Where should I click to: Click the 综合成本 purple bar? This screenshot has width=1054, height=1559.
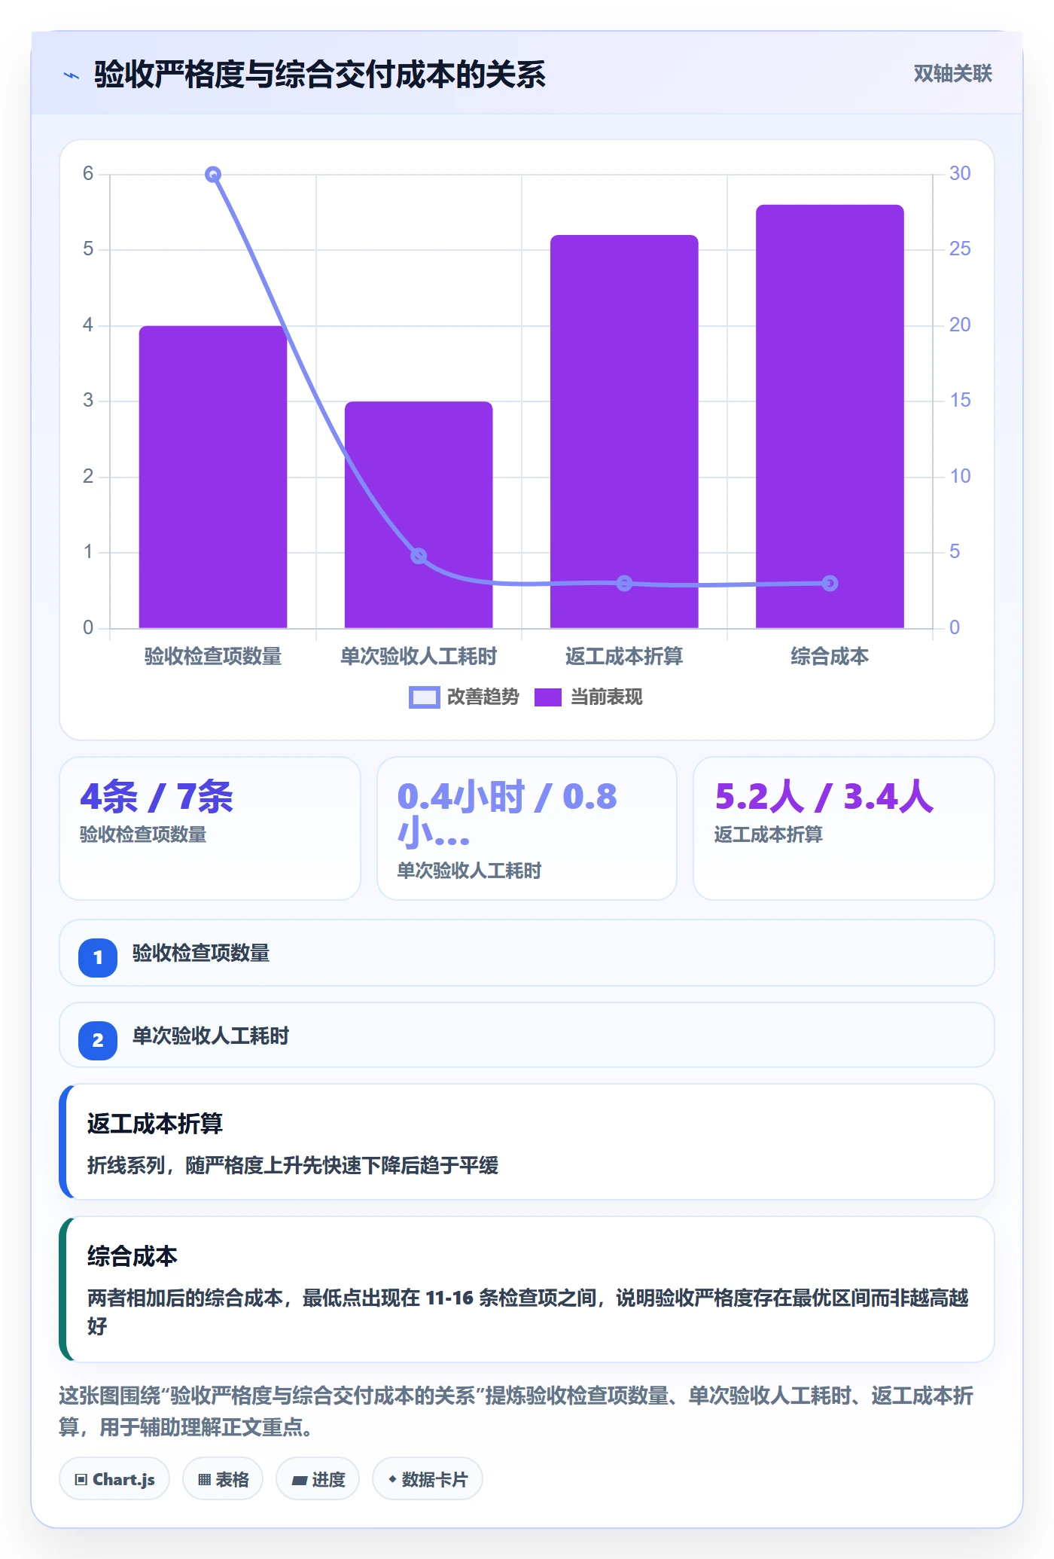830,416
